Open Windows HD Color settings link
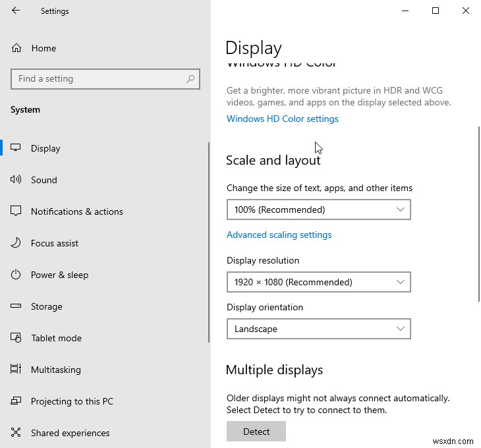Image resolution: width=481 pixels, height=448 pixels. click(x=282, y=119)
